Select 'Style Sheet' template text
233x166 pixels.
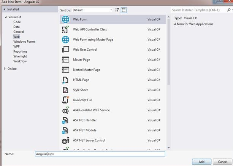(x=80, y=90)
